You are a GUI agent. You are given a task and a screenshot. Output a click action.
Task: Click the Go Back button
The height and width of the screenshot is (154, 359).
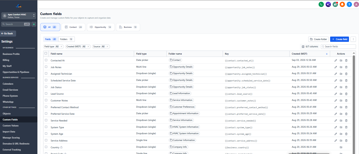(8, 34)
